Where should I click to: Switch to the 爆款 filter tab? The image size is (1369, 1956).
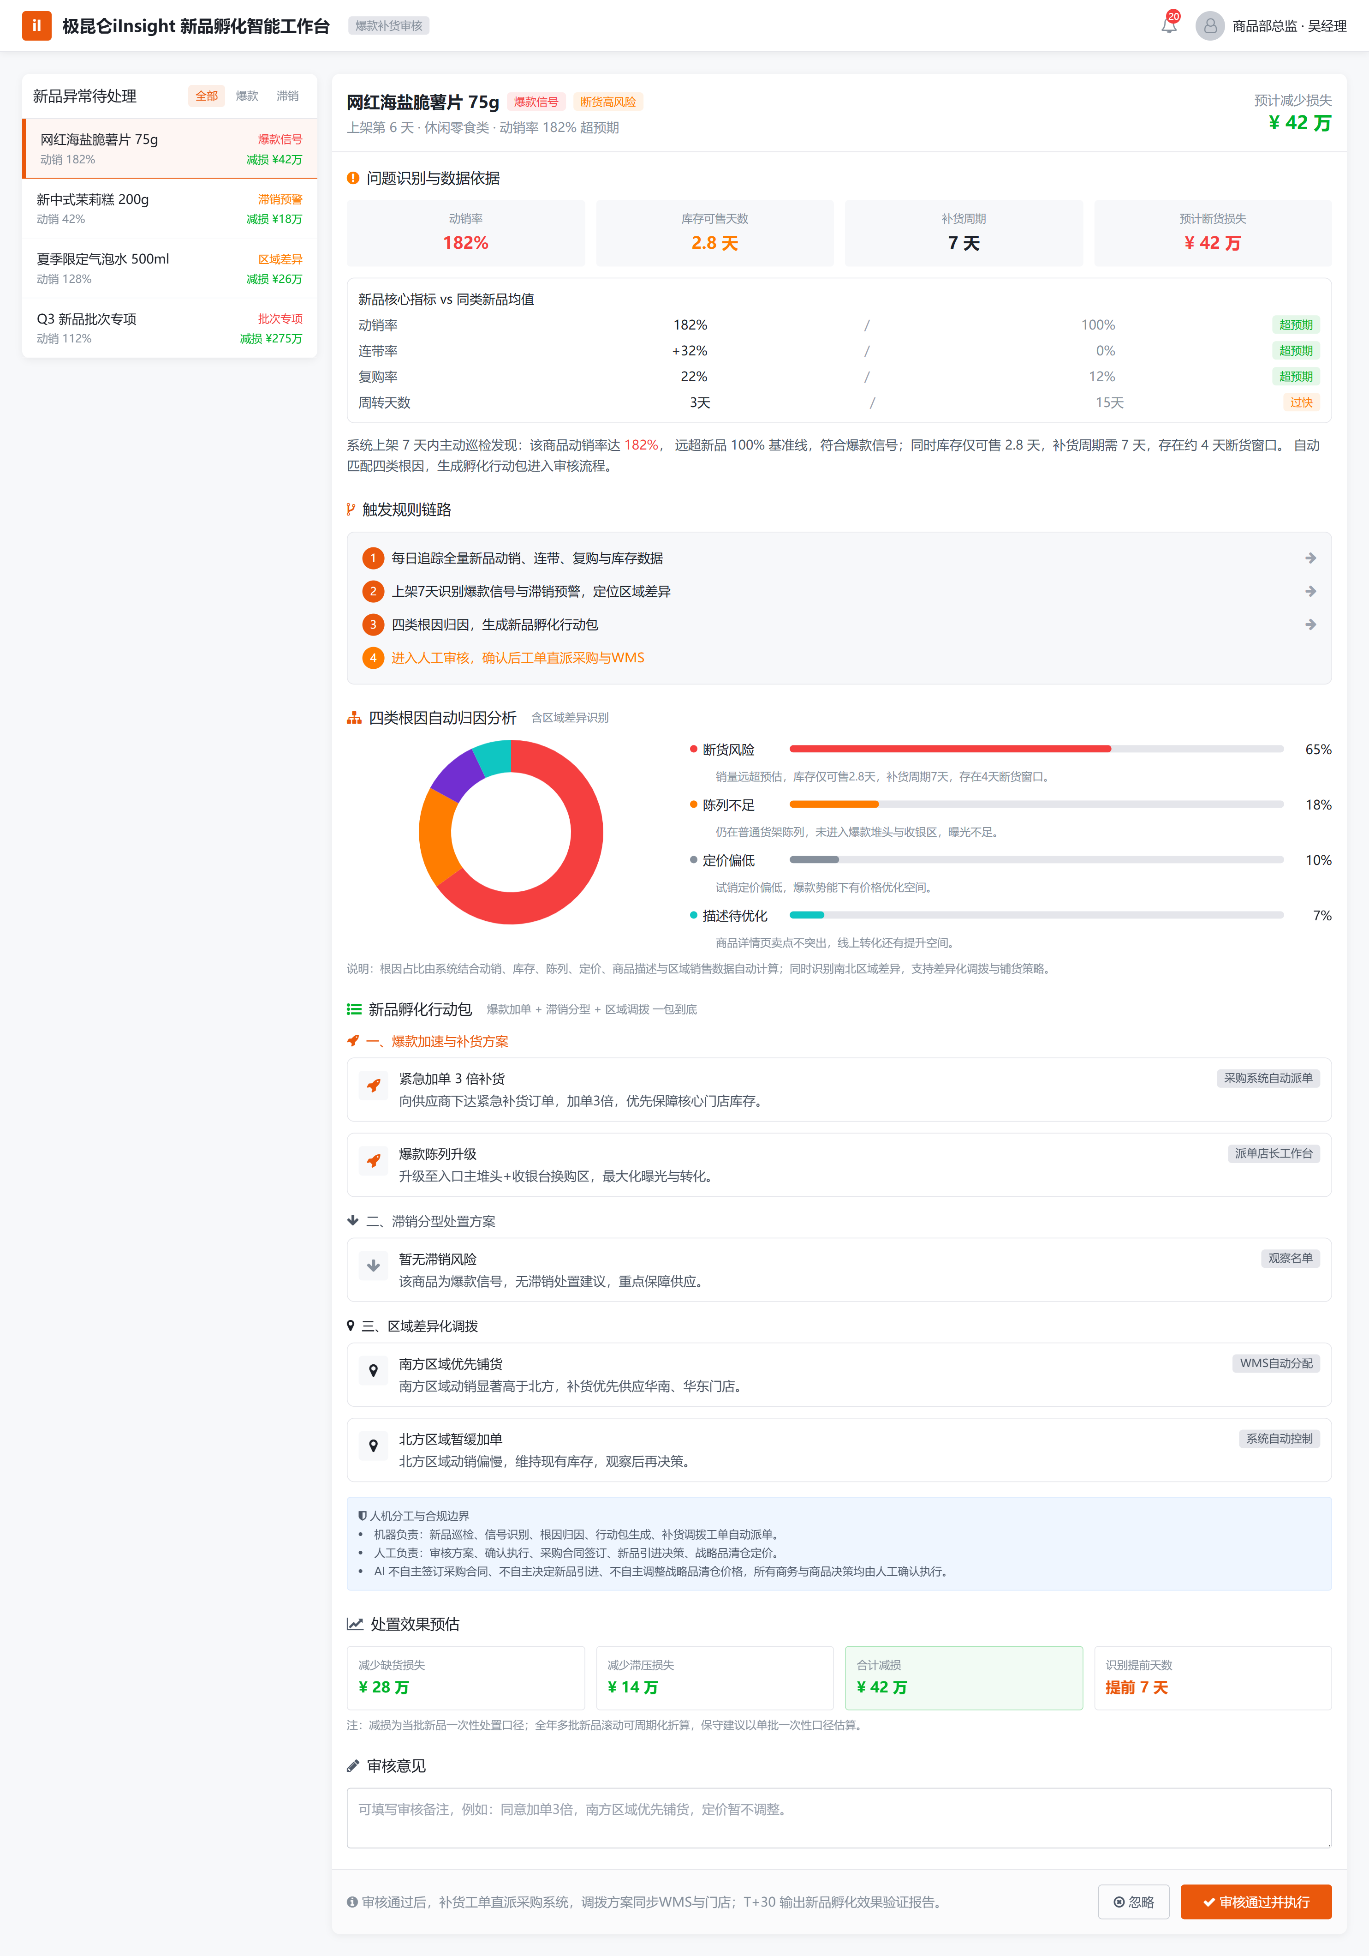(247, 96)
